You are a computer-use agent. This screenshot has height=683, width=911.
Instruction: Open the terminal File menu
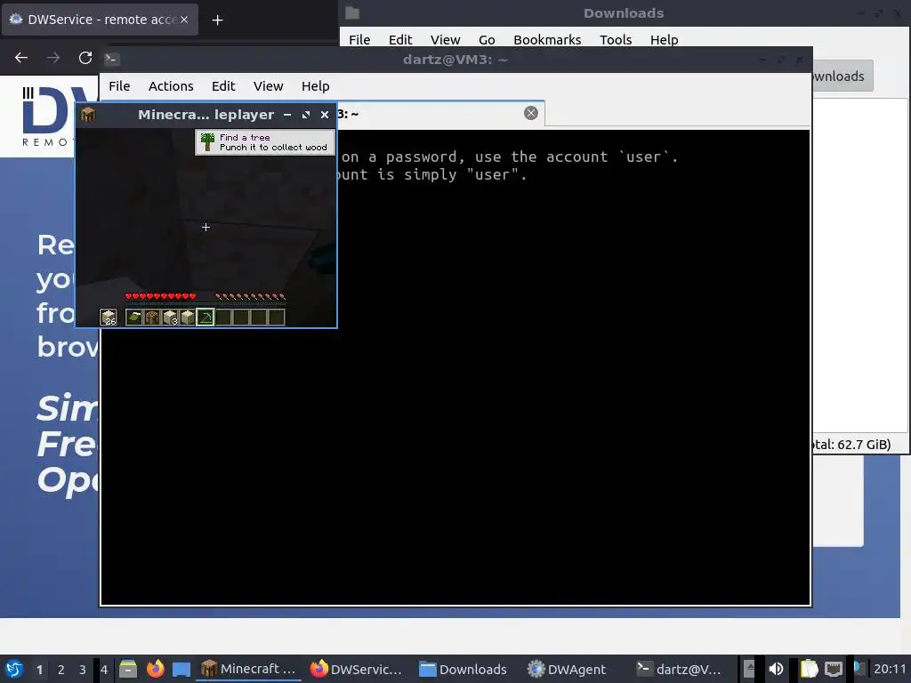point(119,86)
